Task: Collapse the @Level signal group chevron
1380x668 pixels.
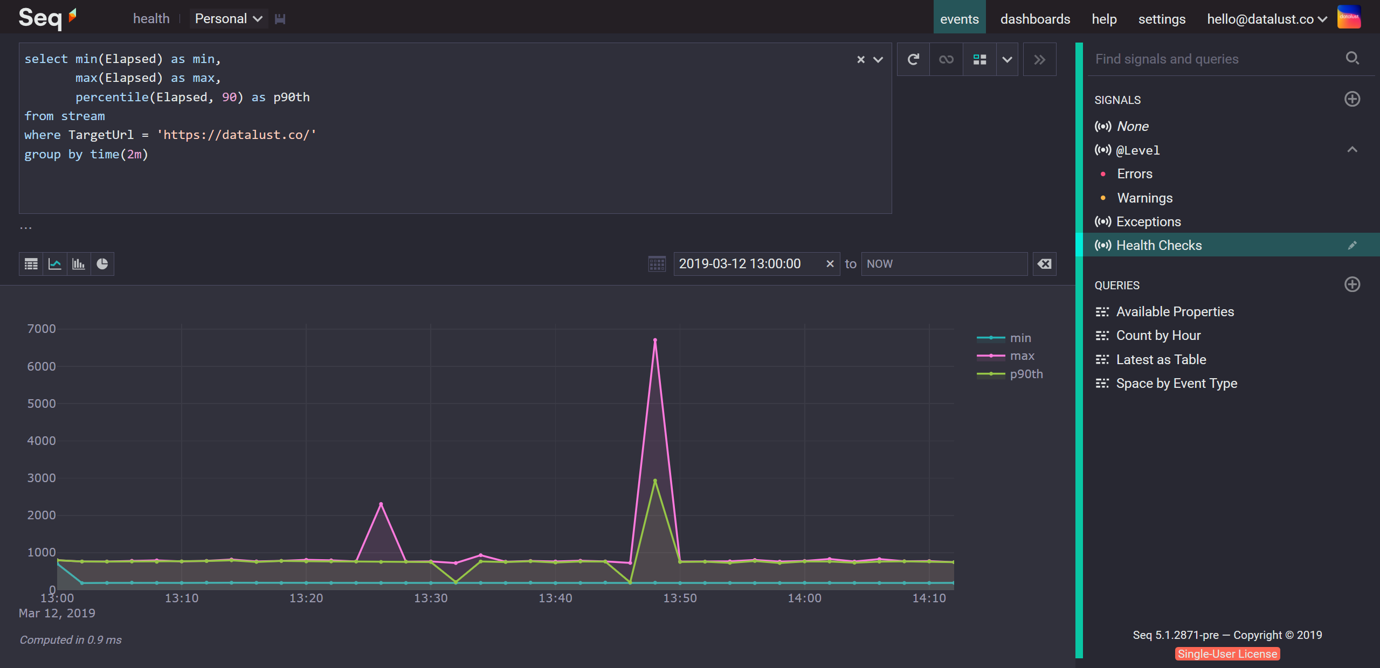Action: [x=1352, y=150]
